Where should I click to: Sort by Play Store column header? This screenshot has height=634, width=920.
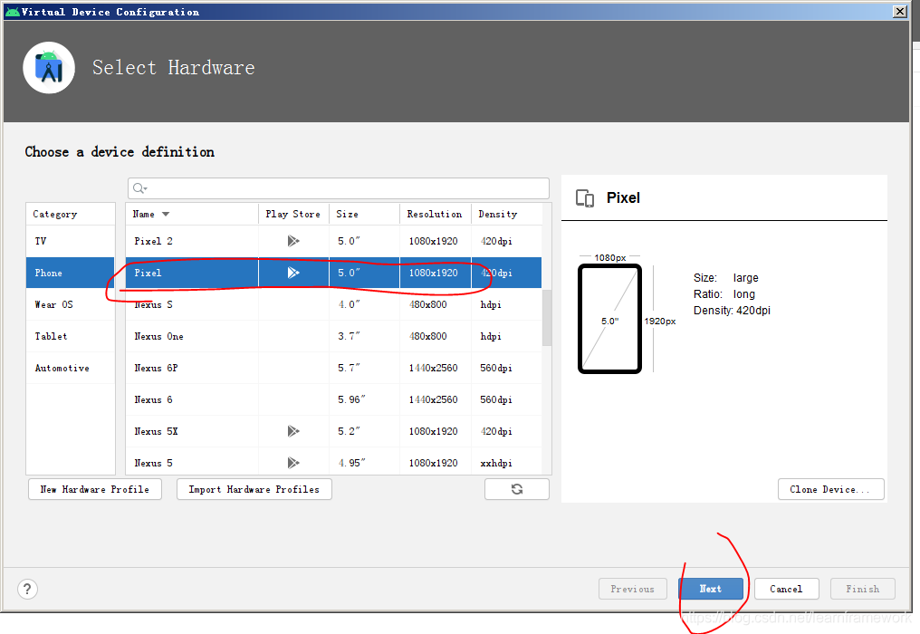tap(293, 215)
